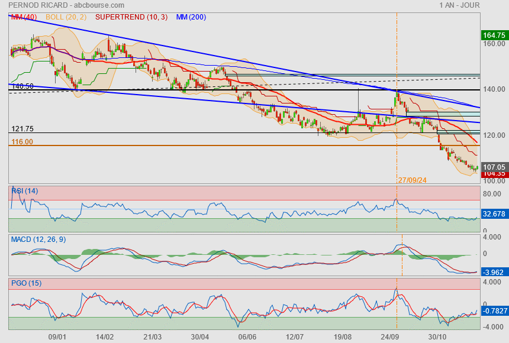Click the 21/03 date on the time axis
509x343 pixels.
[x=152, y=337]
